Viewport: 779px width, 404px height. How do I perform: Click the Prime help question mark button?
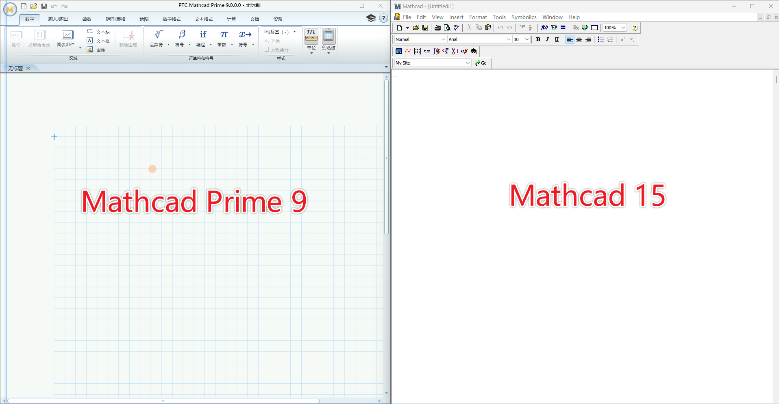point(383,18)
